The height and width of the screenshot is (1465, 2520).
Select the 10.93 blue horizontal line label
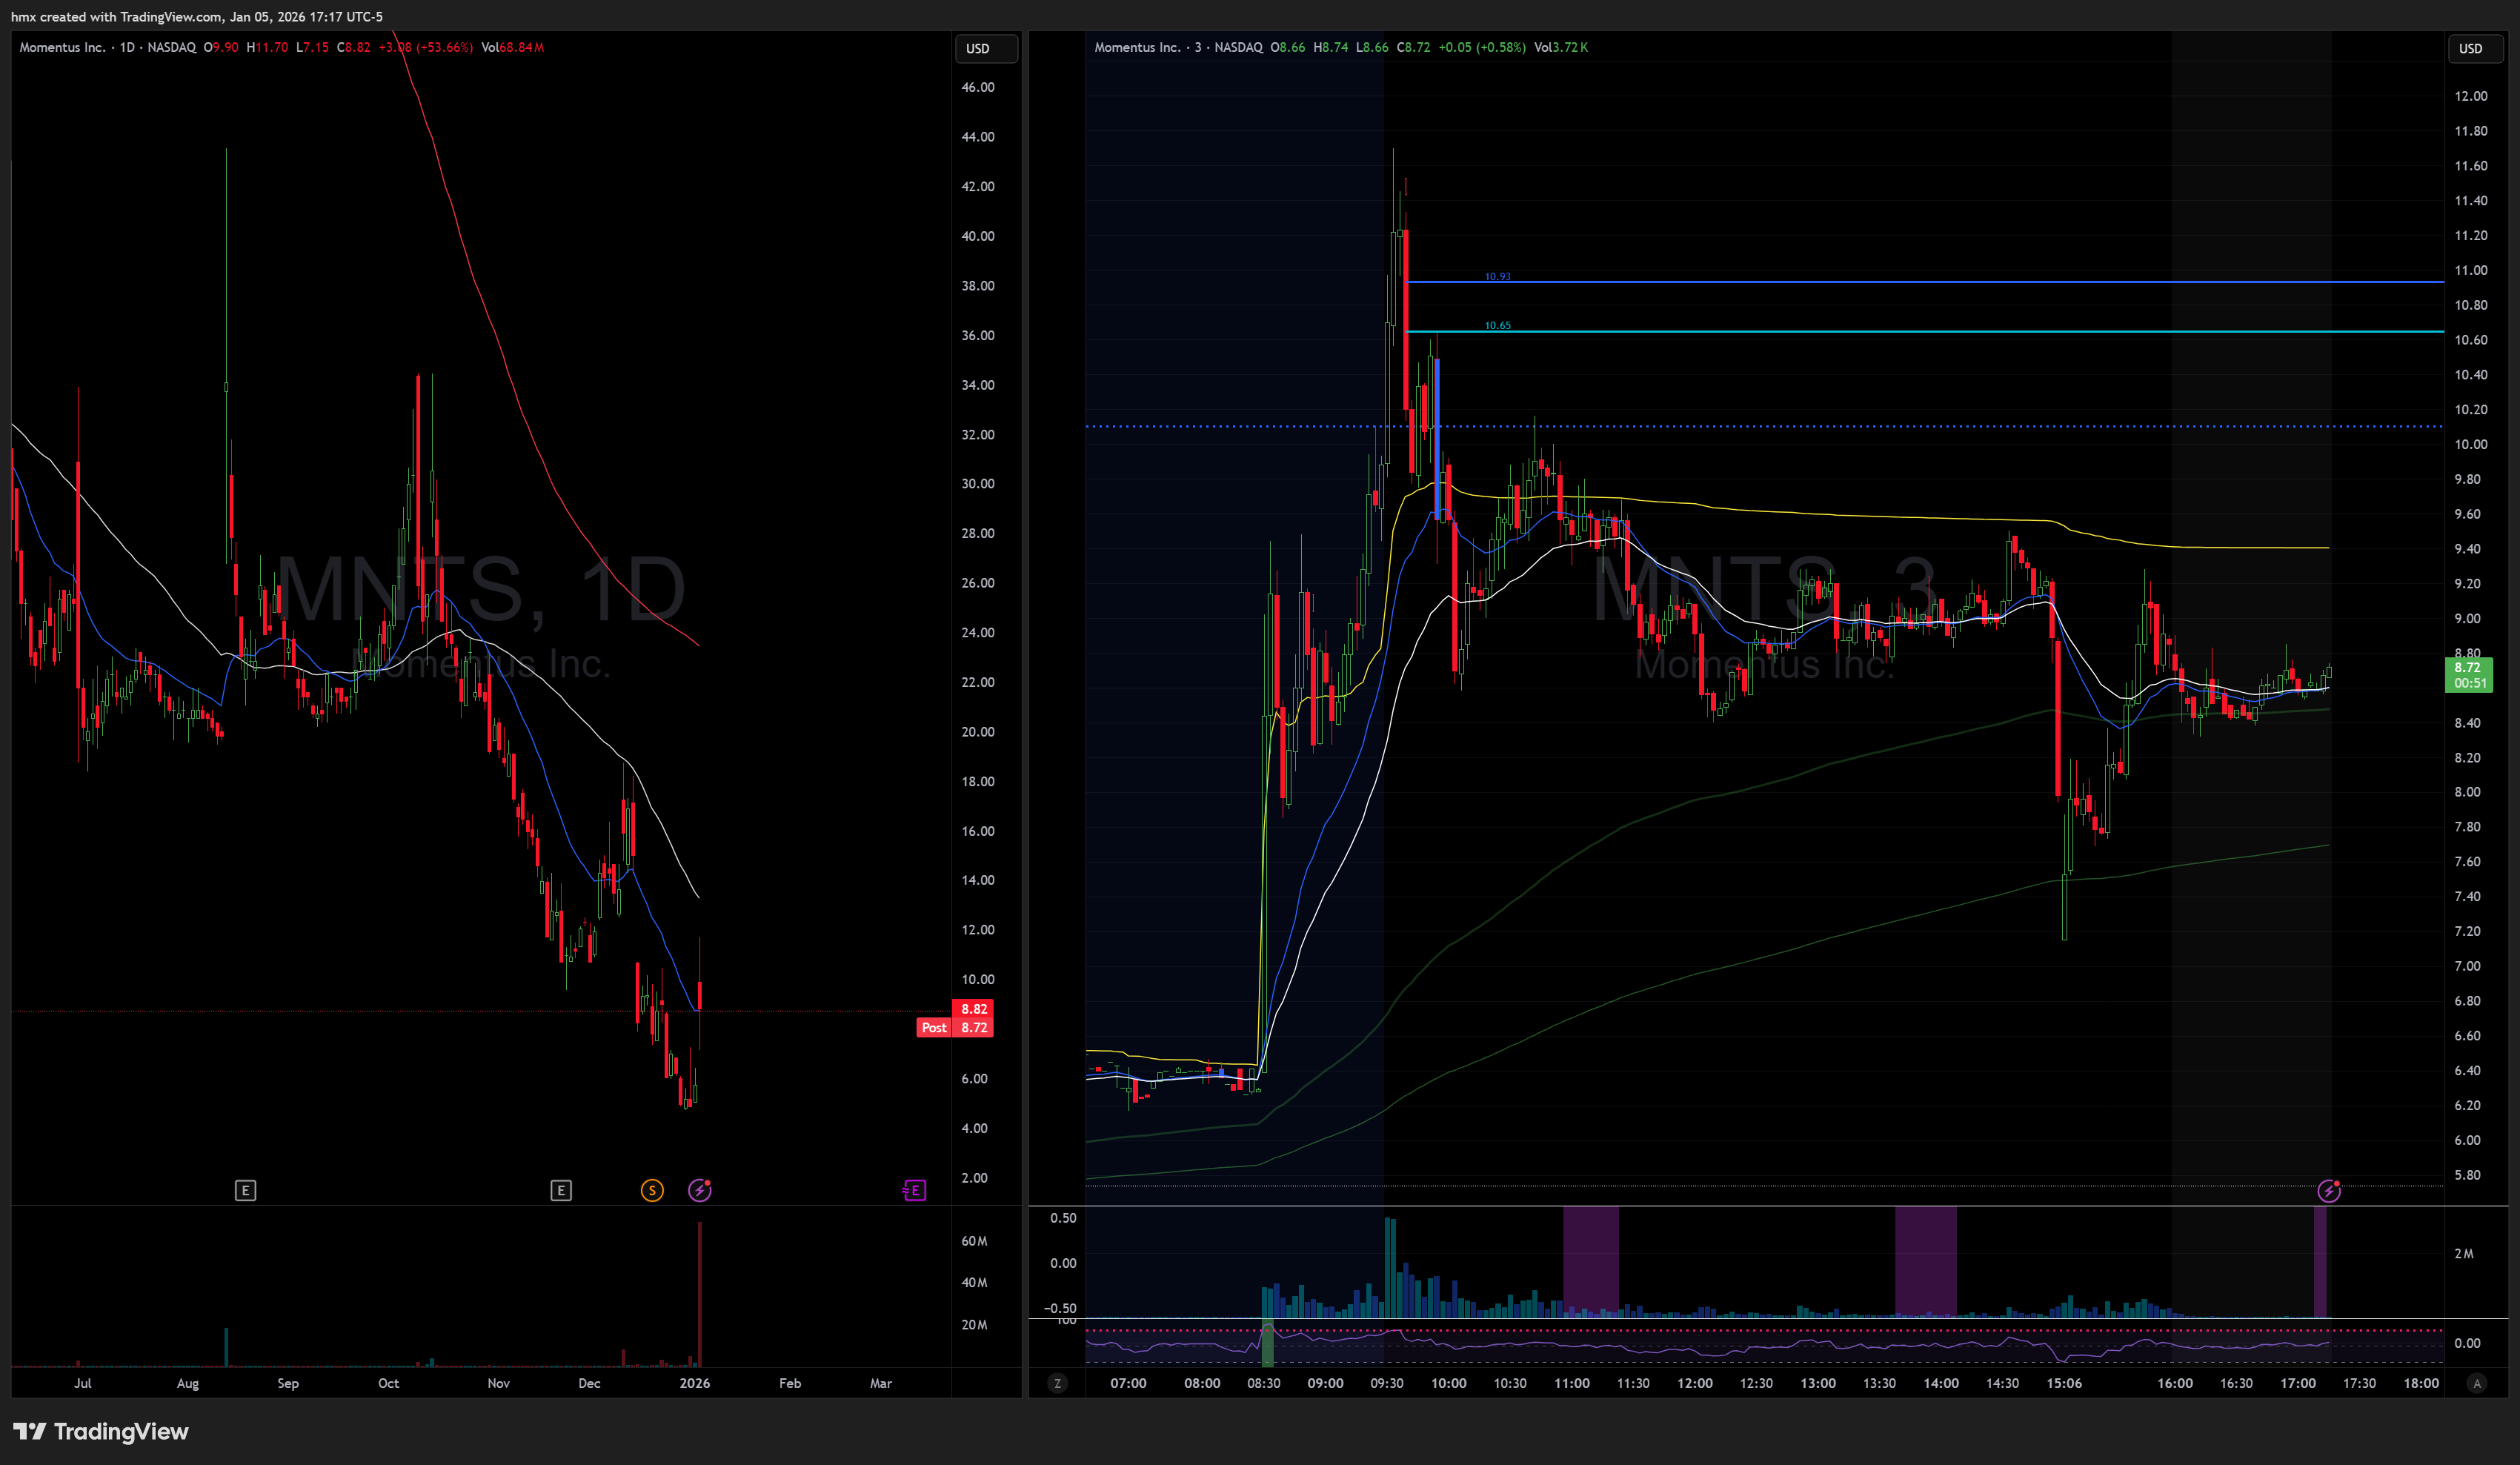pos(1497,276)
